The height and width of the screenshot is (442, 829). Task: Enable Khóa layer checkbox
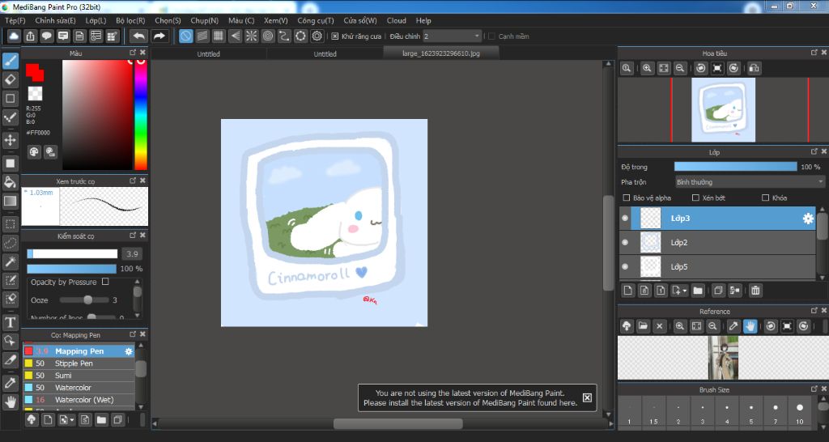pyautogui.click(x=765, y=198)
